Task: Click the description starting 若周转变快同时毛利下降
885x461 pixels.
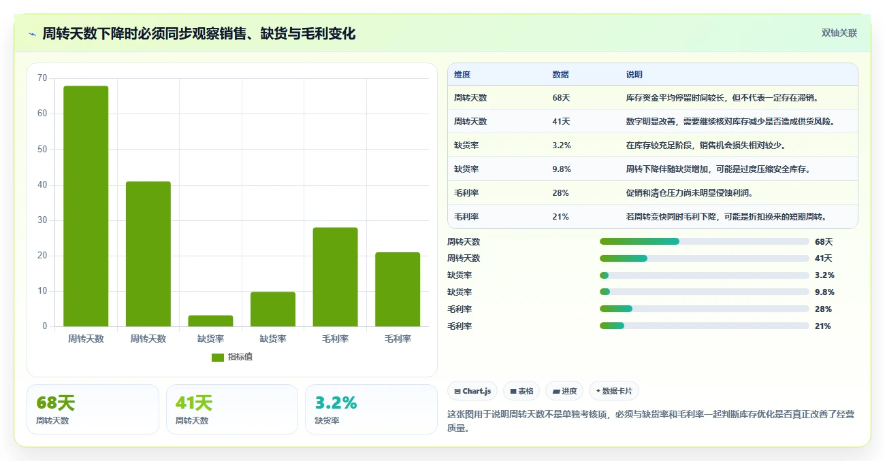Action: (x=726, y=217)
